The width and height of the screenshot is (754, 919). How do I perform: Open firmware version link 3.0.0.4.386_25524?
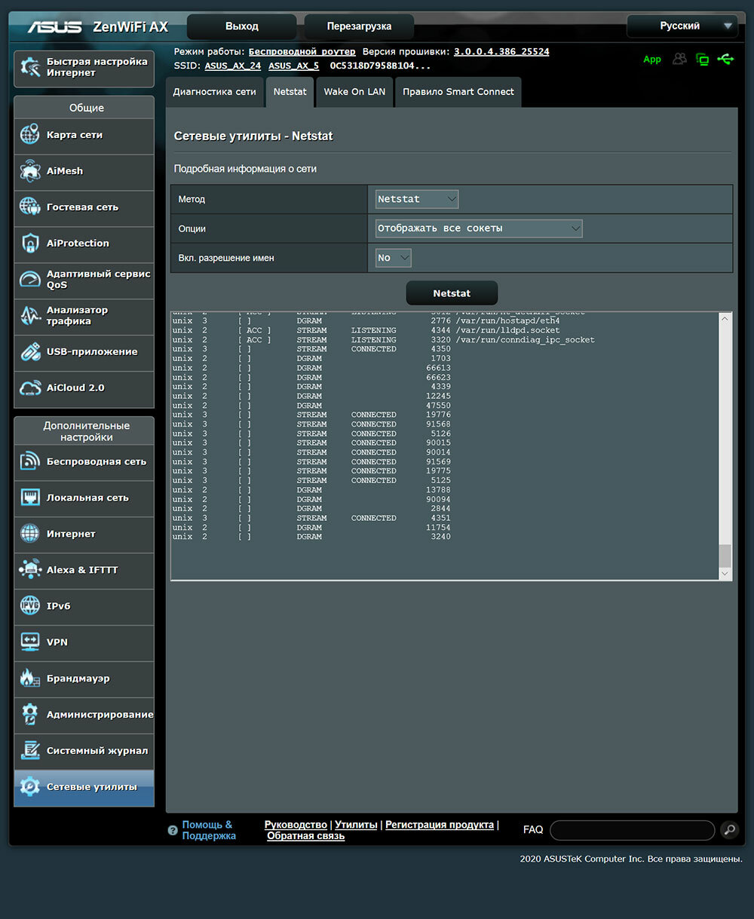501,52
